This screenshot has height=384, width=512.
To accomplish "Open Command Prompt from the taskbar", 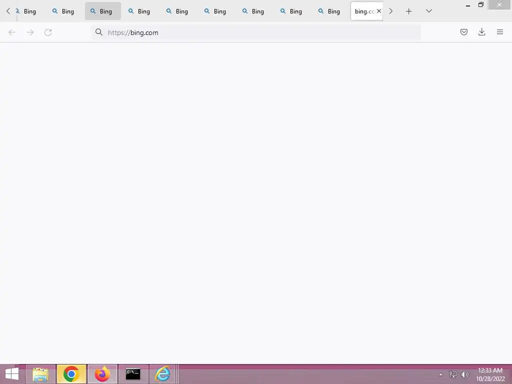I will (x=133, y=374).
